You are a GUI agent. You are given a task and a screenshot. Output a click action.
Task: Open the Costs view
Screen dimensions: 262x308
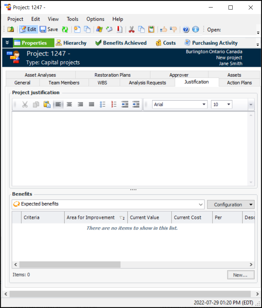point(166,43)
